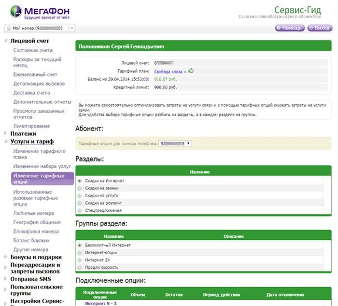Viewport: 338px width, 306px height.
Task: Open the phone number dropdown for tariff options
Action: click(x=175, y=144)
